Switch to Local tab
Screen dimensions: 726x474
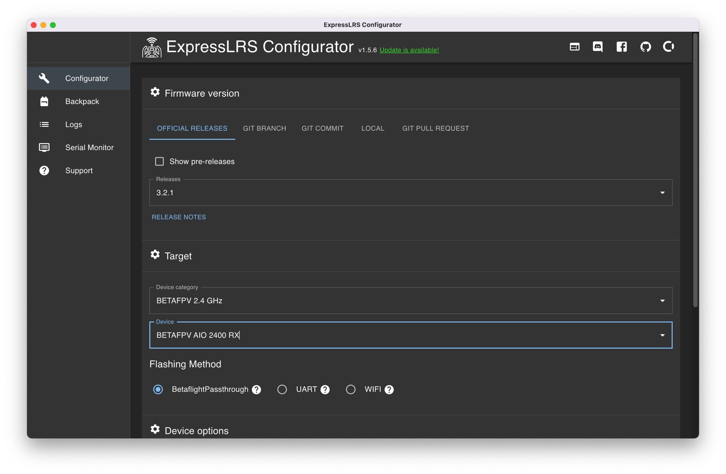(373, 128)
